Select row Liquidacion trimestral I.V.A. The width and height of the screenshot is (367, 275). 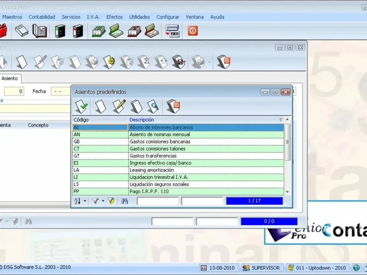tap(178, 177)
